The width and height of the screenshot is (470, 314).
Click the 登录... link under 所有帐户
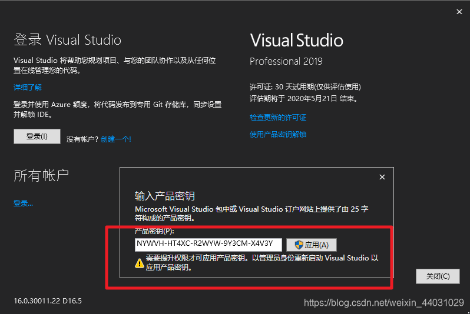point(23,203)
